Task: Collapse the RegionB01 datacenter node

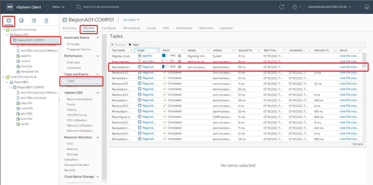Action: click(7, 82)
